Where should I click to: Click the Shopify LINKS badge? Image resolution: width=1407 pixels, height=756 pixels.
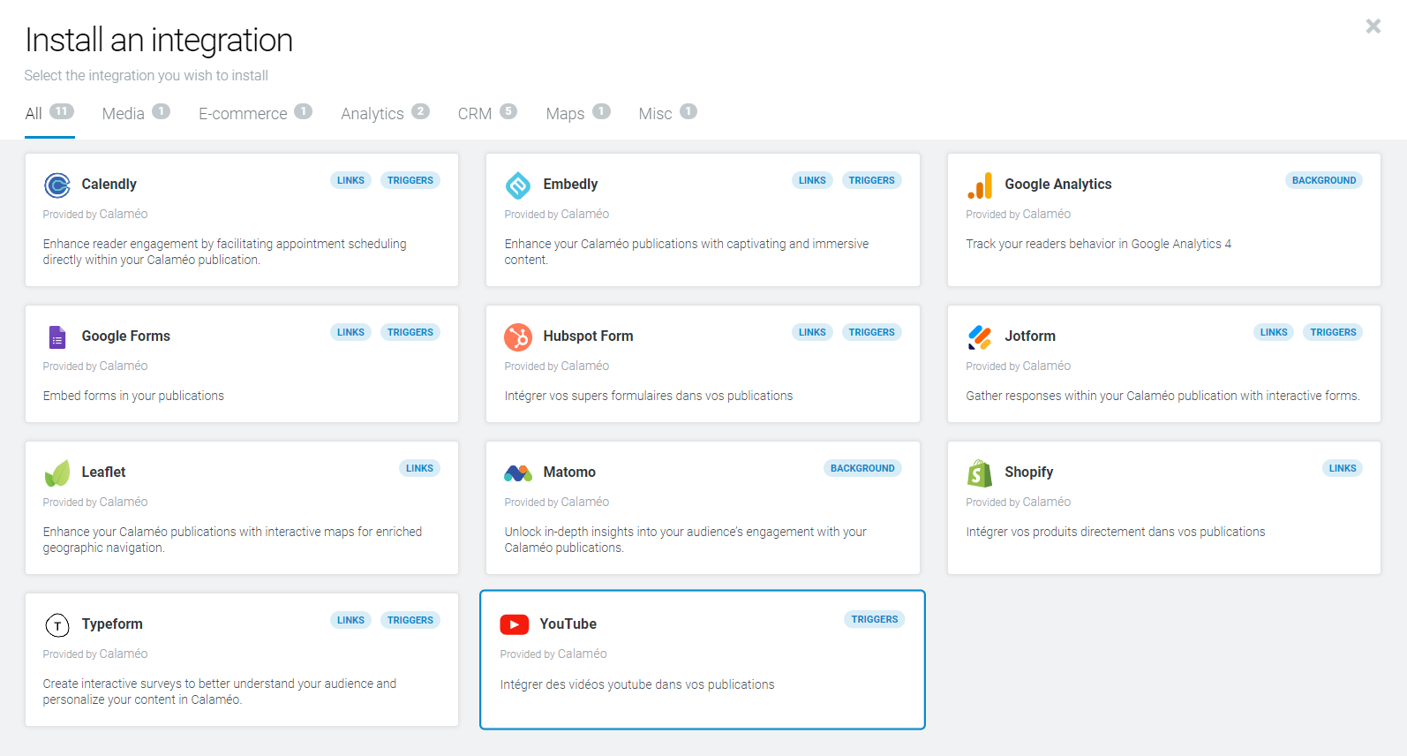tap(1343, 468)
